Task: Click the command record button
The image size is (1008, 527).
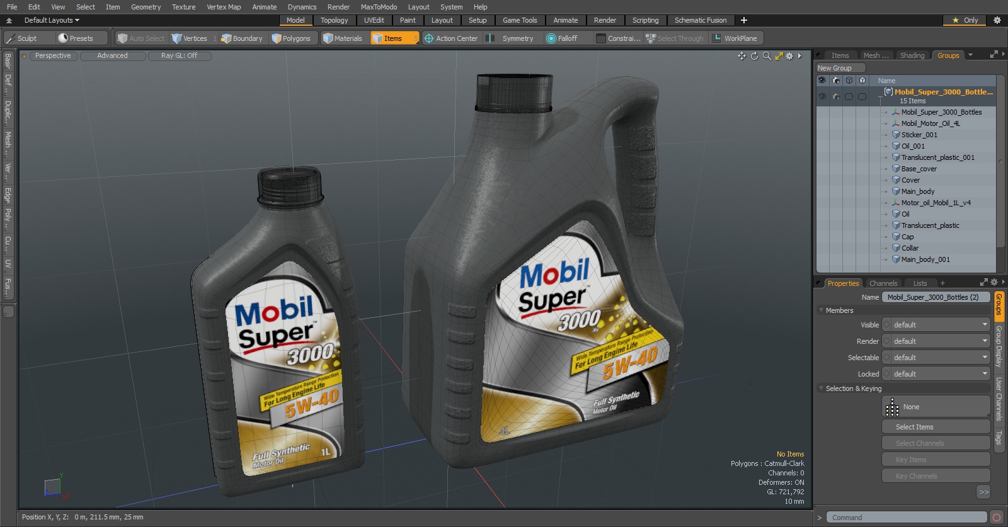Action: [x=997, y=518]
